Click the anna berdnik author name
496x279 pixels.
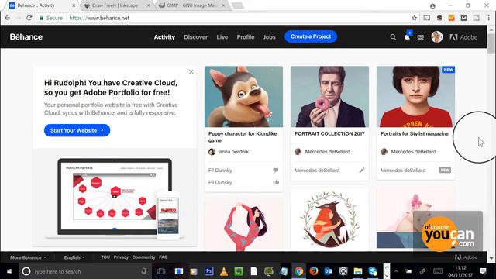tap(234, 152)
